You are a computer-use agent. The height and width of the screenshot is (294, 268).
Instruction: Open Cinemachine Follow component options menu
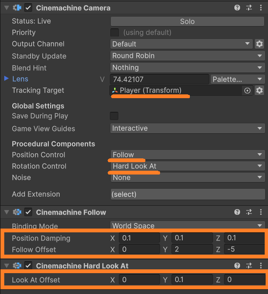tap(261, 212)
